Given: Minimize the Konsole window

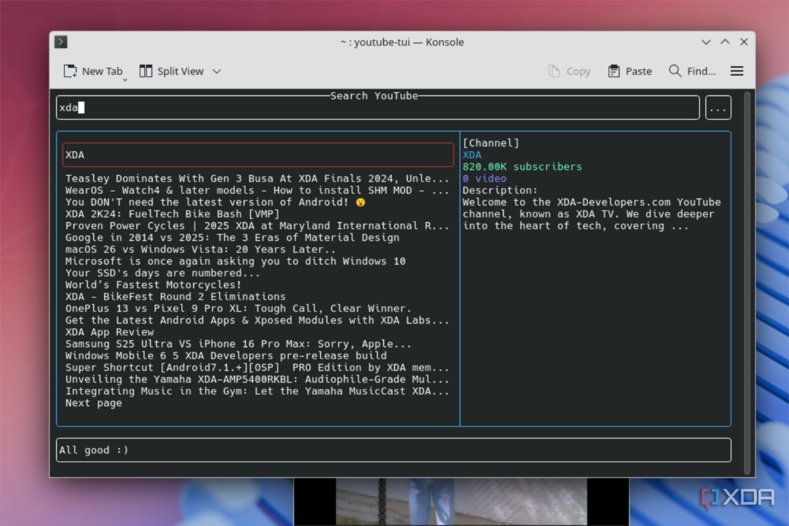Looking at the screenshot, I should (706, 42).
